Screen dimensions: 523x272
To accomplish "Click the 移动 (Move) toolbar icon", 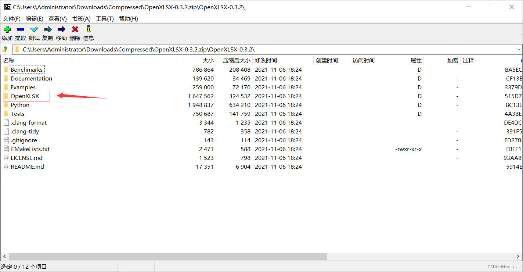I will (61, 29).
